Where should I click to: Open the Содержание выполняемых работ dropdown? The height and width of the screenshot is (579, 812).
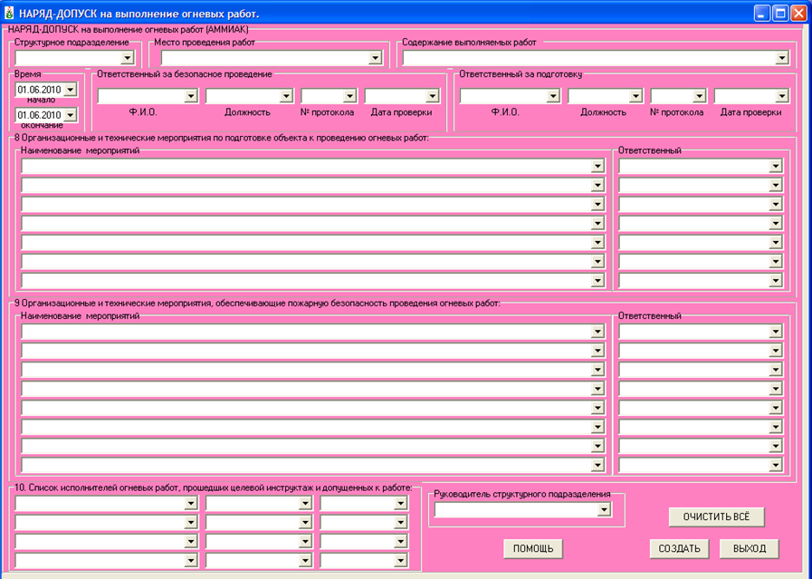(782, 57)
